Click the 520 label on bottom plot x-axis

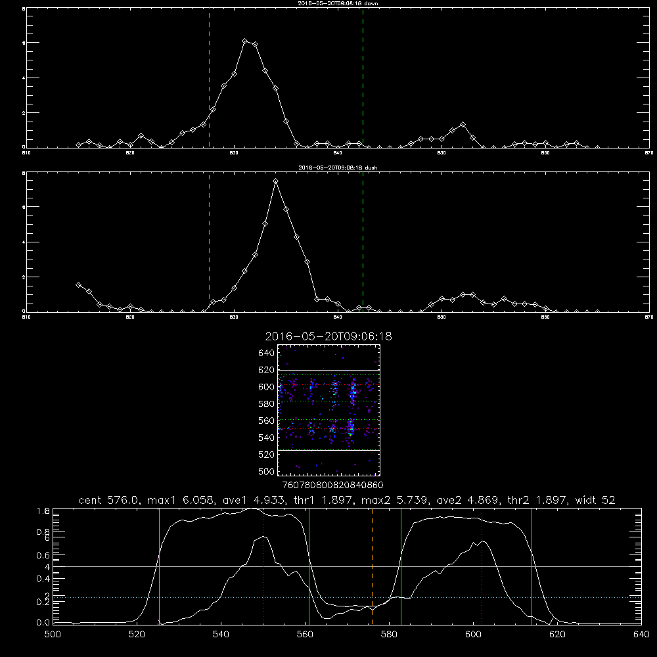coord(137,635)
